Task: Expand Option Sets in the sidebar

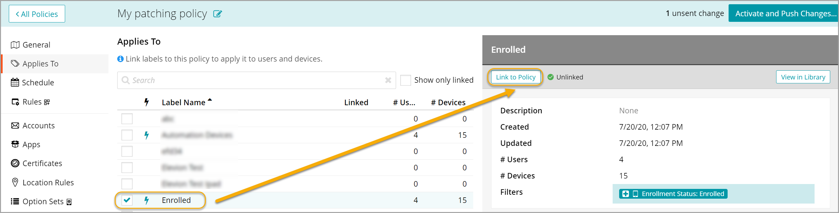Action: (x=43, y=202)
